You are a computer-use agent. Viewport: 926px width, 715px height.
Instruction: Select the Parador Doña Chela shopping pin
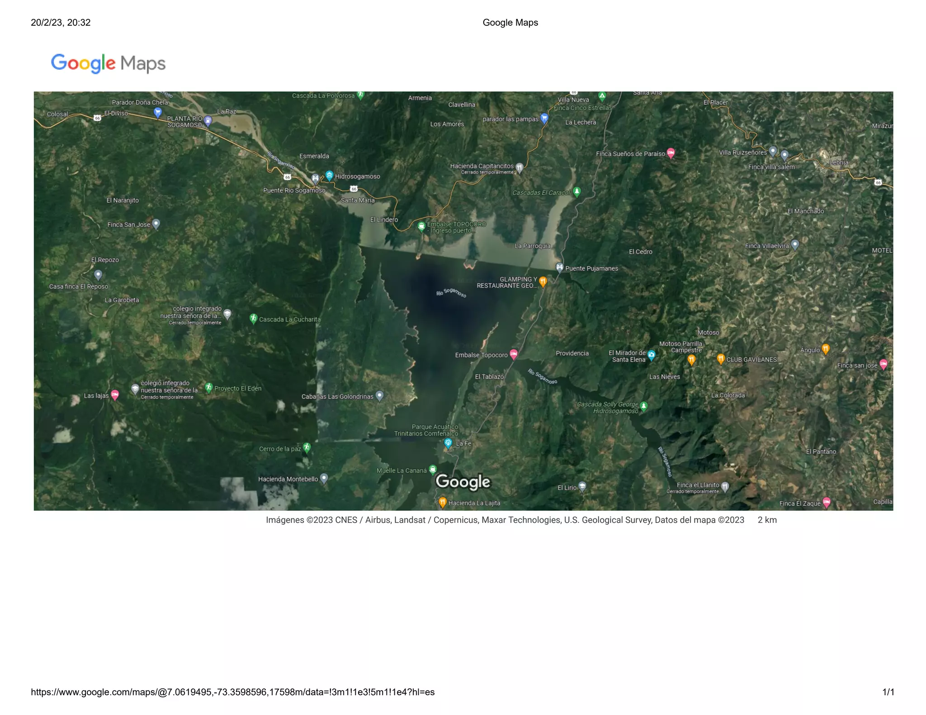pyautogui.click(x=158, y=112)
